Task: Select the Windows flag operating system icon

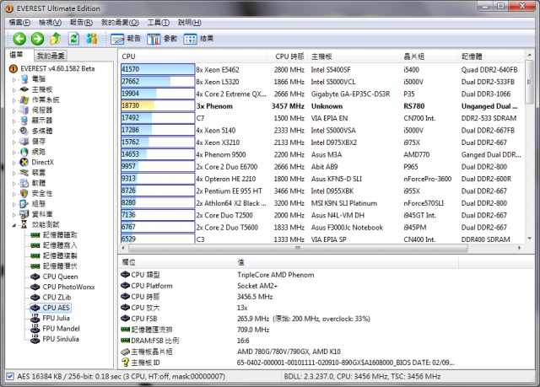Action: 24,100
